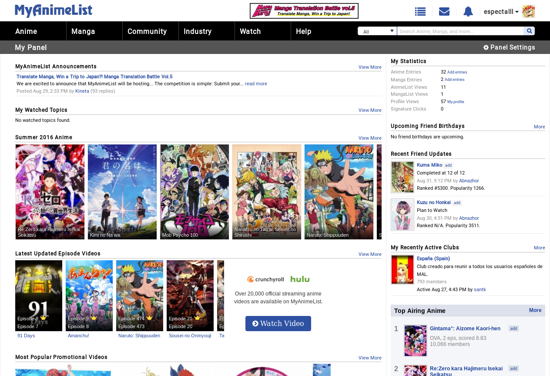Click the Crunchyroll logo

point(265,279)
